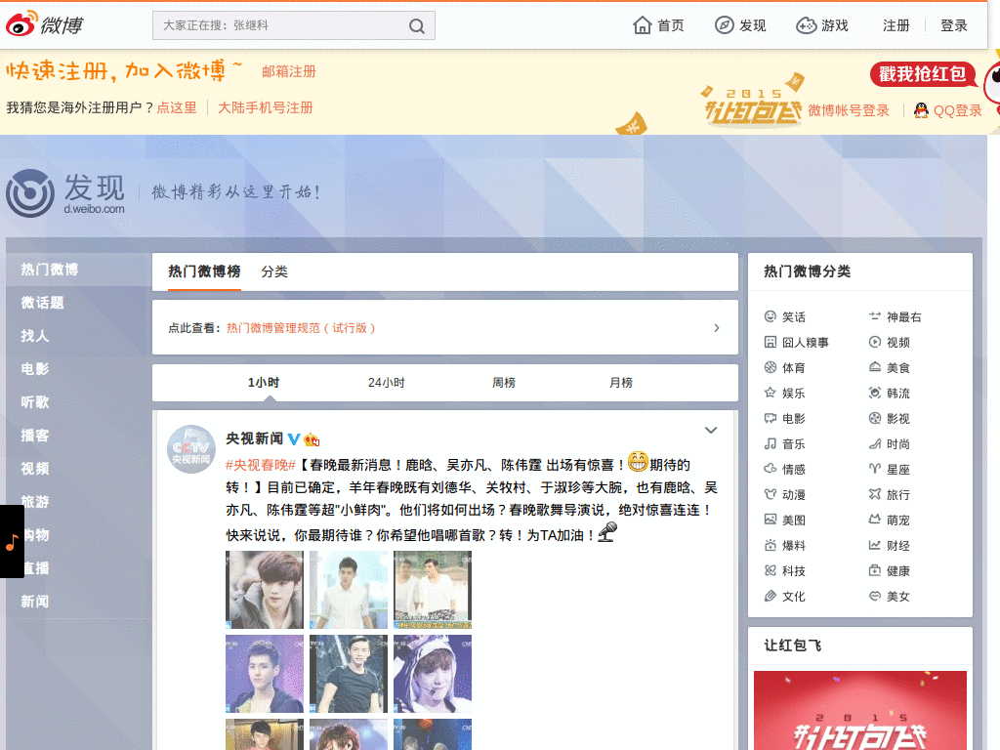
Task: Select 微话题 in the left sidebar
Action: coord(43,303)
